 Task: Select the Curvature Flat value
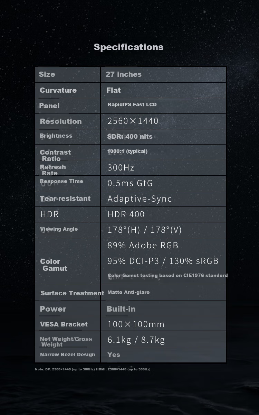click(114, 90)
